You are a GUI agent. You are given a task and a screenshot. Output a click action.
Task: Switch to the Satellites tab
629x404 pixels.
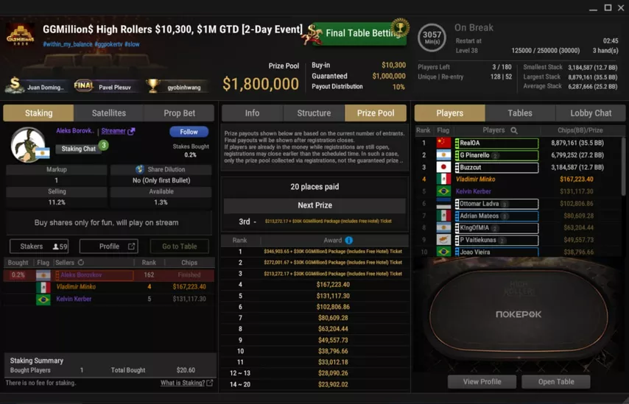tap(109, 113)
